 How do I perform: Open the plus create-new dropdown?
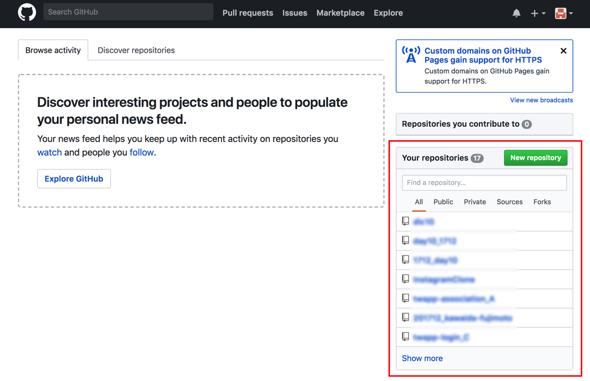538,13
